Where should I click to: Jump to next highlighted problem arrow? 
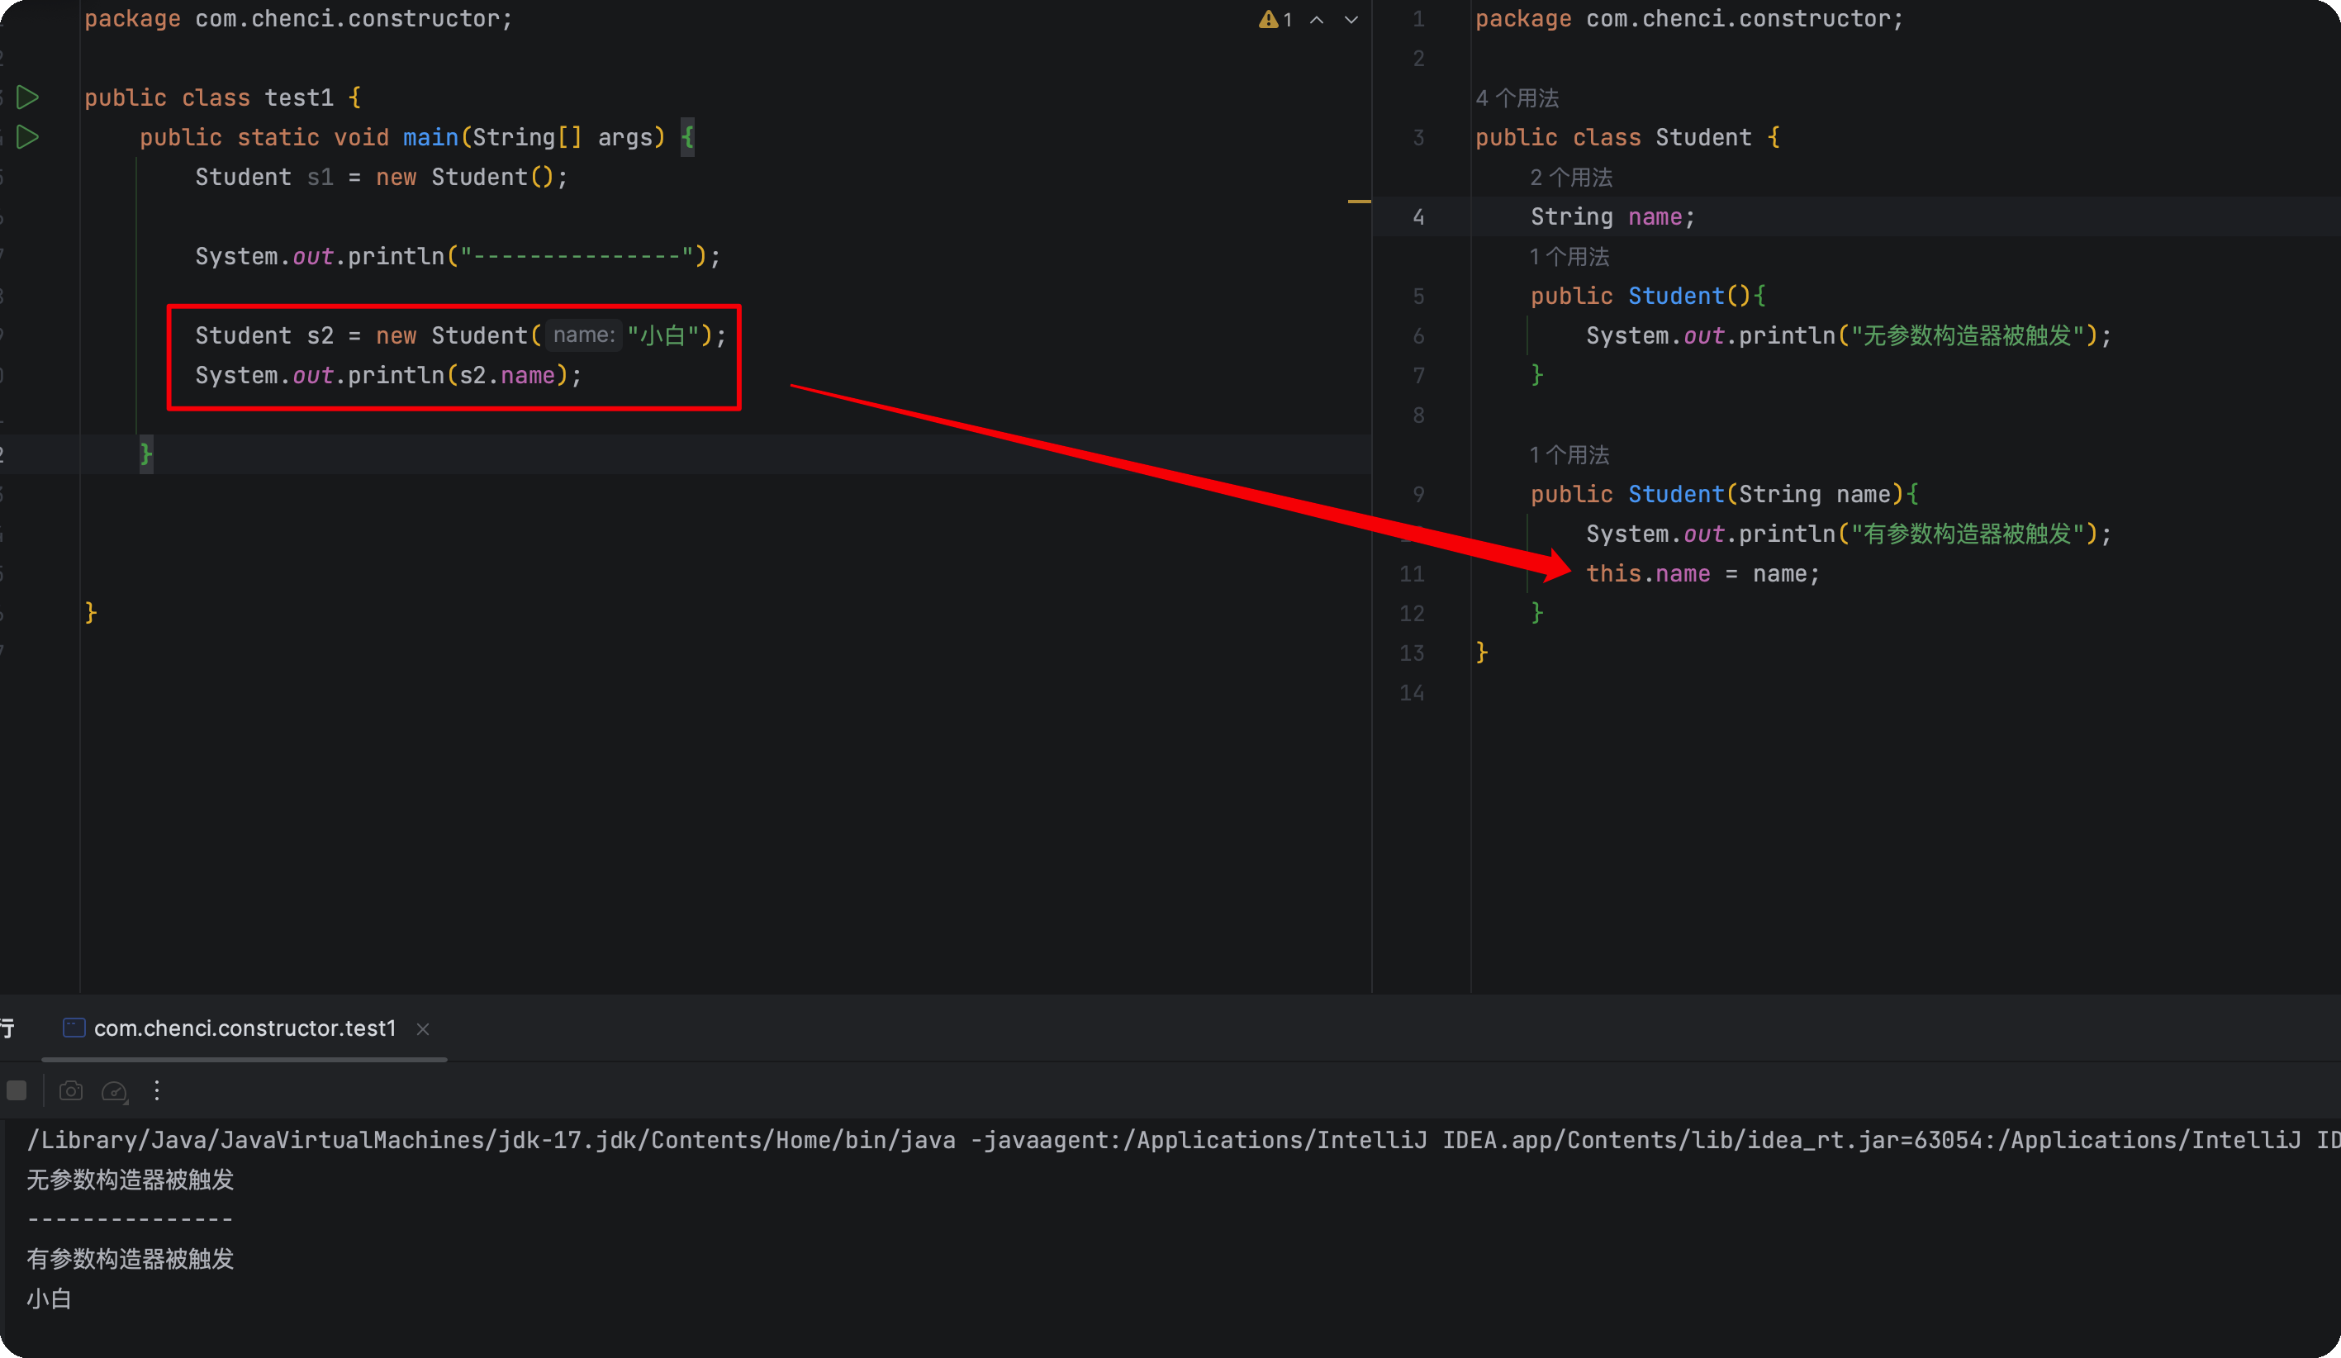pyautogui.click(x=1351, y=20)
